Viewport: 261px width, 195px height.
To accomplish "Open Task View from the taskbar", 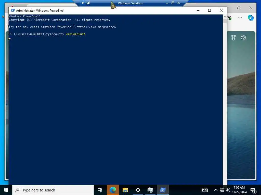I will [100, 190].
